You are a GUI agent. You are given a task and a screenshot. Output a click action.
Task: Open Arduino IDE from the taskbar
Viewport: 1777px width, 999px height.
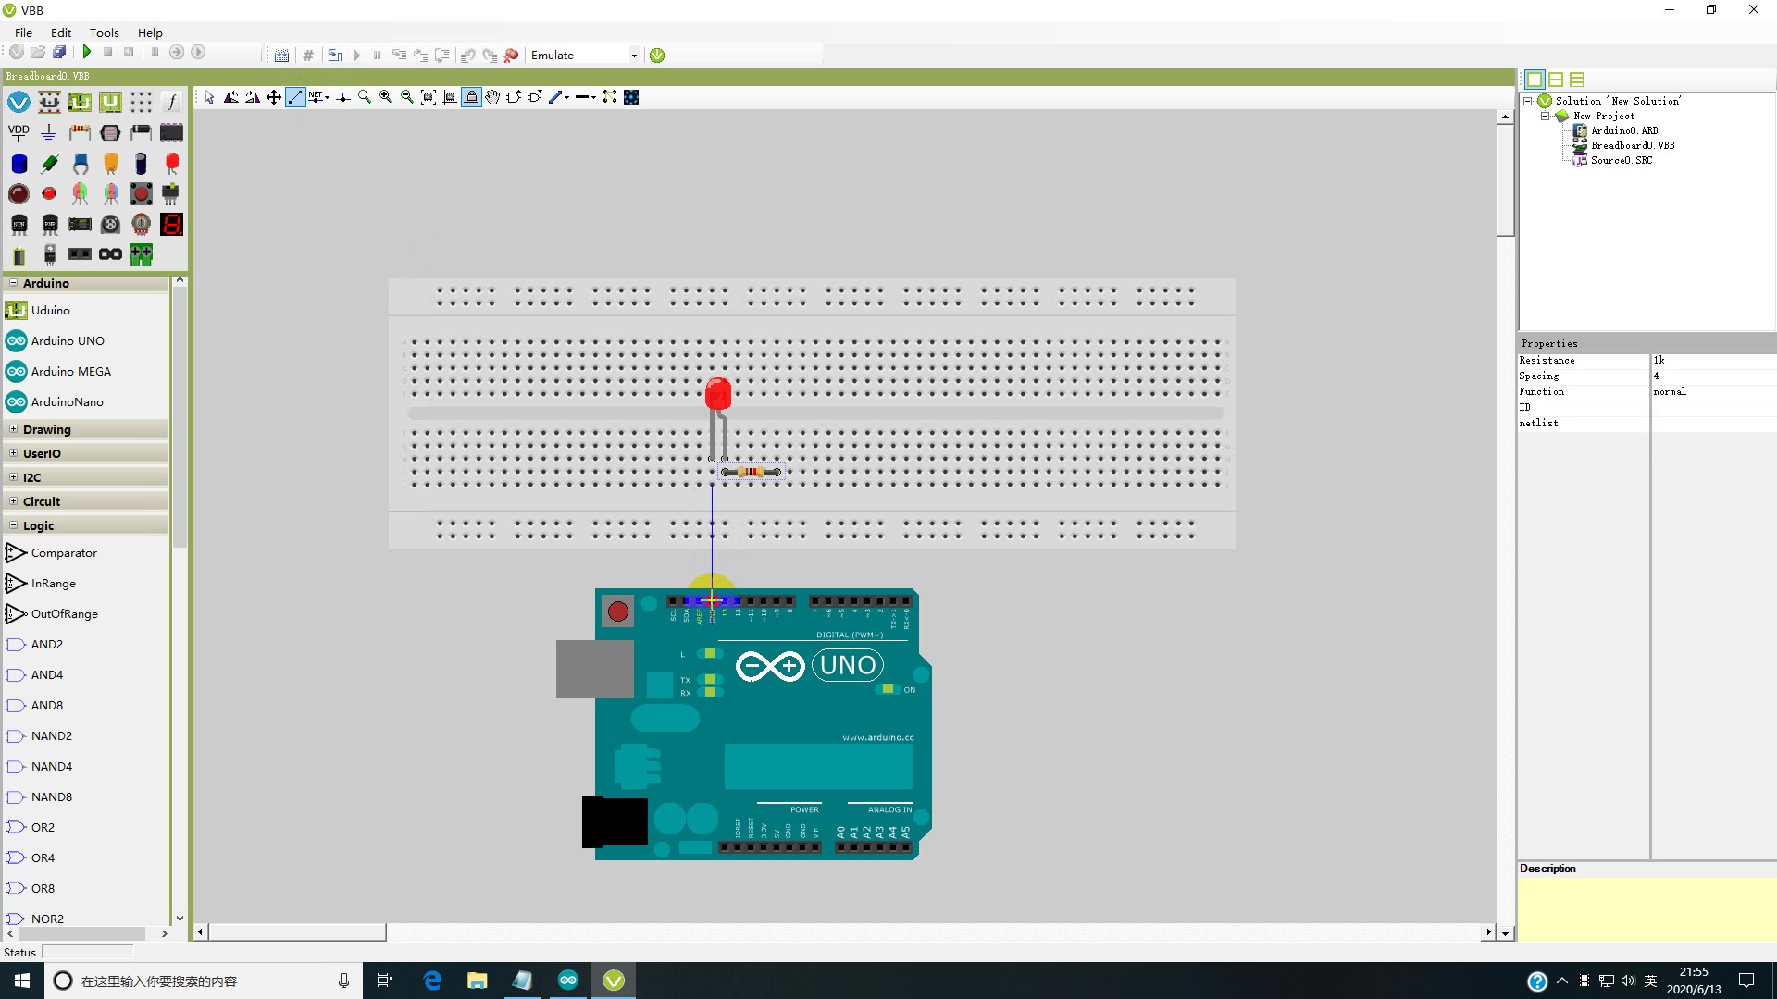[568, 980]
